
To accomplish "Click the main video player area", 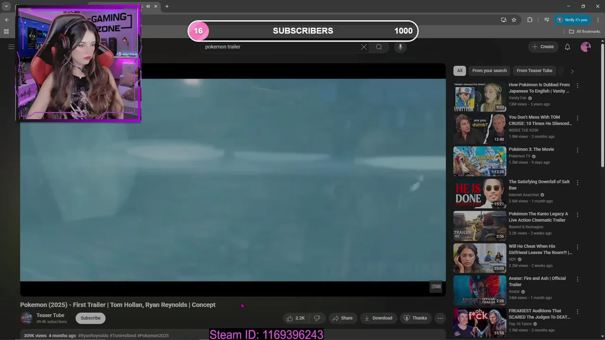I will click(x=233, y=180).
